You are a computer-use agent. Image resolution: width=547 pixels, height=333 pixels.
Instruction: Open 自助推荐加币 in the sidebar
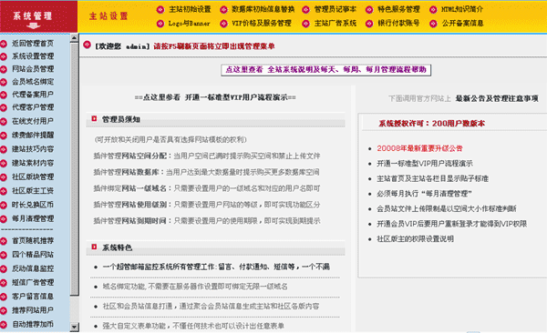[33, 324]
